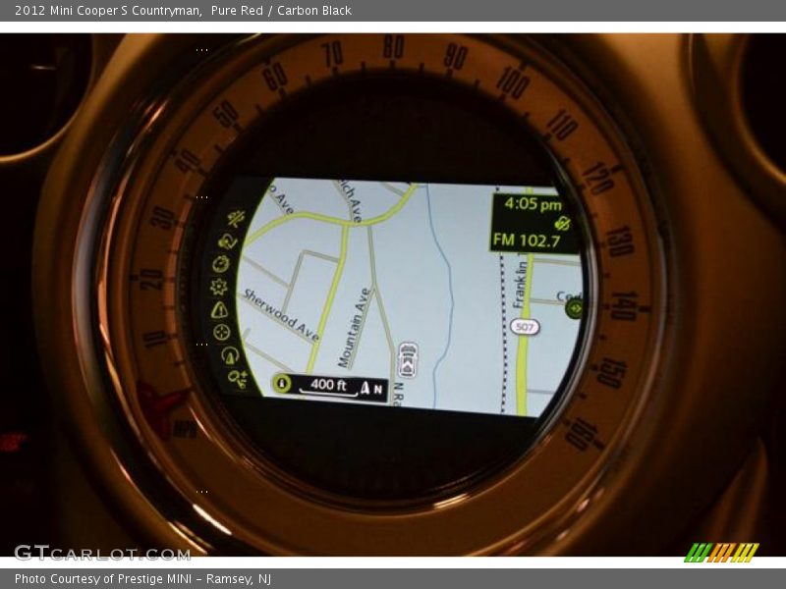The width and height of the screenshot is (786, 589).
Task: Tap the 4:05 pm clock display
Action: click(532, 205)
